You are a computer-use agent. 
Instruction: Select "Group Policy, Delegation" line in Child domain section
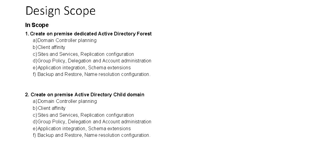point(94,122)
